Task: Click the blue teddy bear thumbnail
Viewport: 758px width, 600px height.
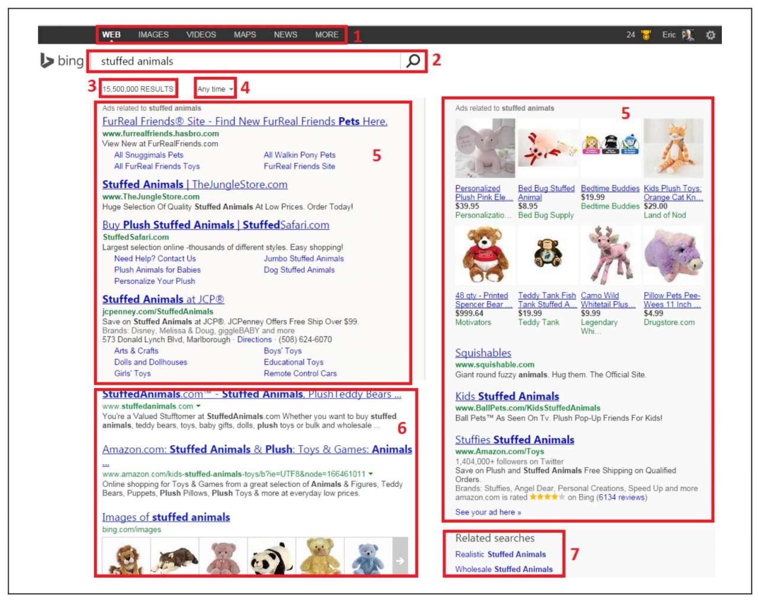Action: pos(368,556)
